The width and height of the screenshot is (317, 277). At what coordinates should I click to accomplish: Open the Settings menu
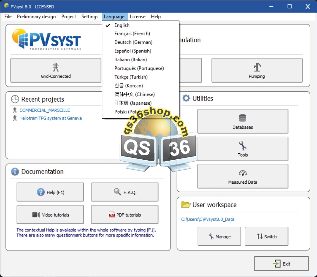[90, 16]
